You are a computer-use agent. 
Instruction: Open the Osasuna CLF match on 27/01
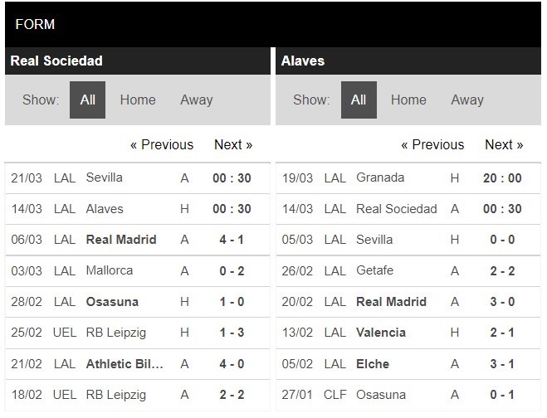pyautogui.click(x=408, y=395)
